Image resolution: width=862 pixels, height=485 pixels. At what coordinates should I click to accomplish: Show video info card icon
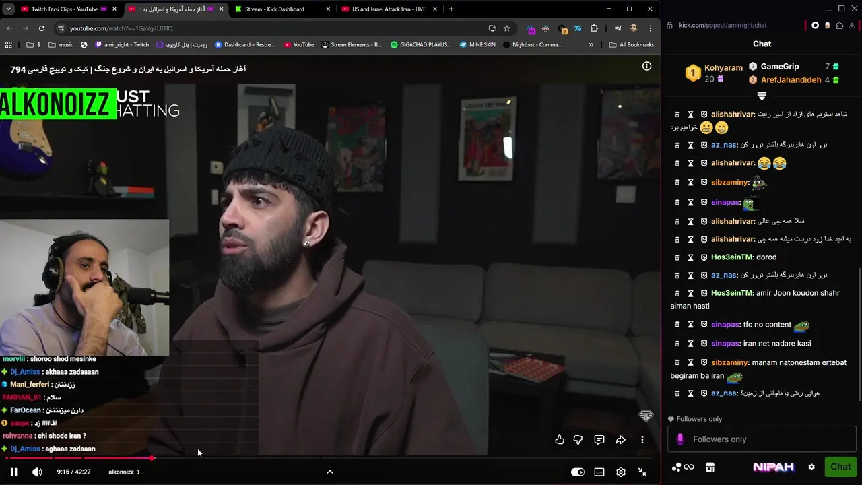646,66
